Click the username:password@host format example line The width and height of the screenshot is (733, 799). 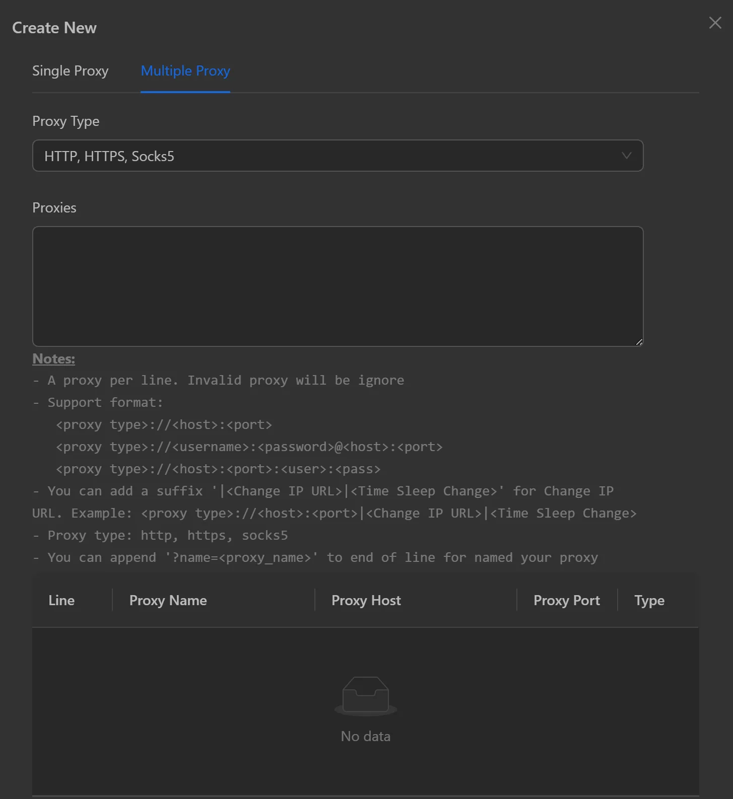pos(249,447)
